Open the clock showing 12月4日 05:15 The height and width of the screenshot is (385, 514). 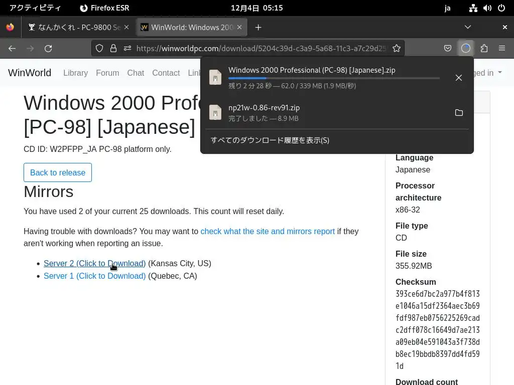(256, 8)
